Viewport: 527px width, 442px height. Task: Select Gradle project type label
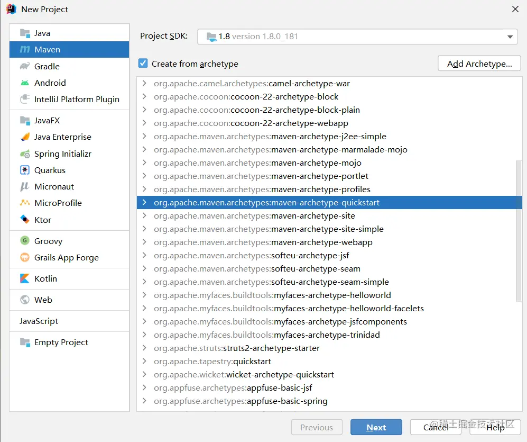(47, 66)
